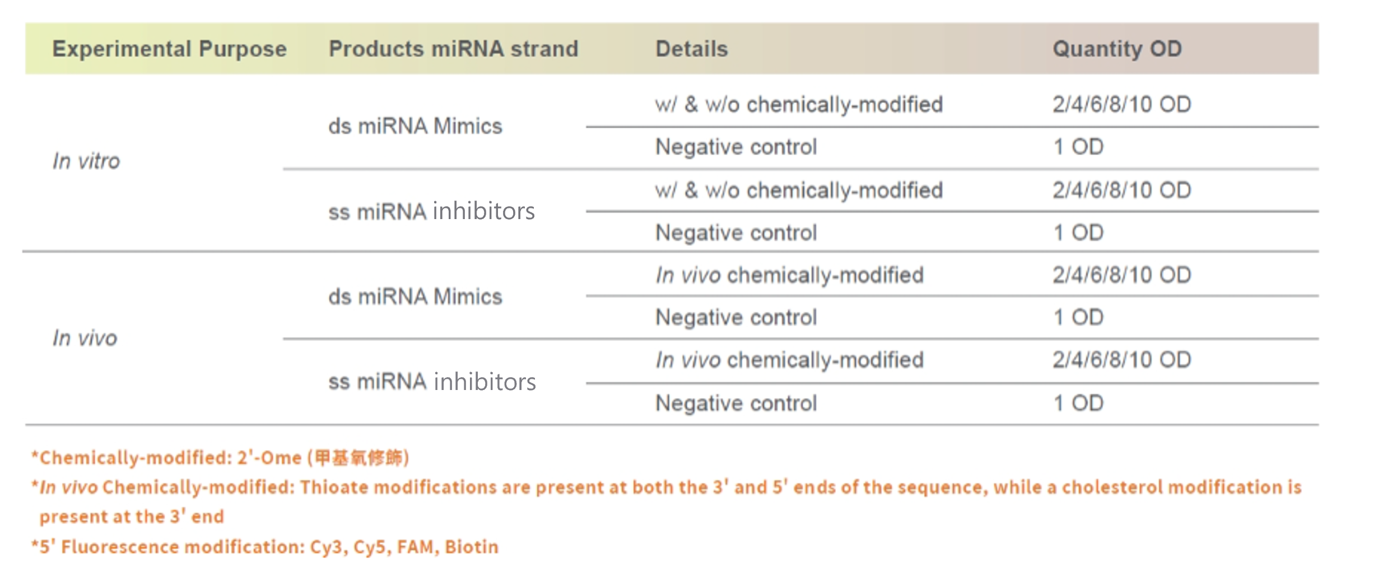Image resolution: width=1383 pixels, height=571 pixels.
Task: Click the Thioate modifications footnote line
Action: point(666,488)
